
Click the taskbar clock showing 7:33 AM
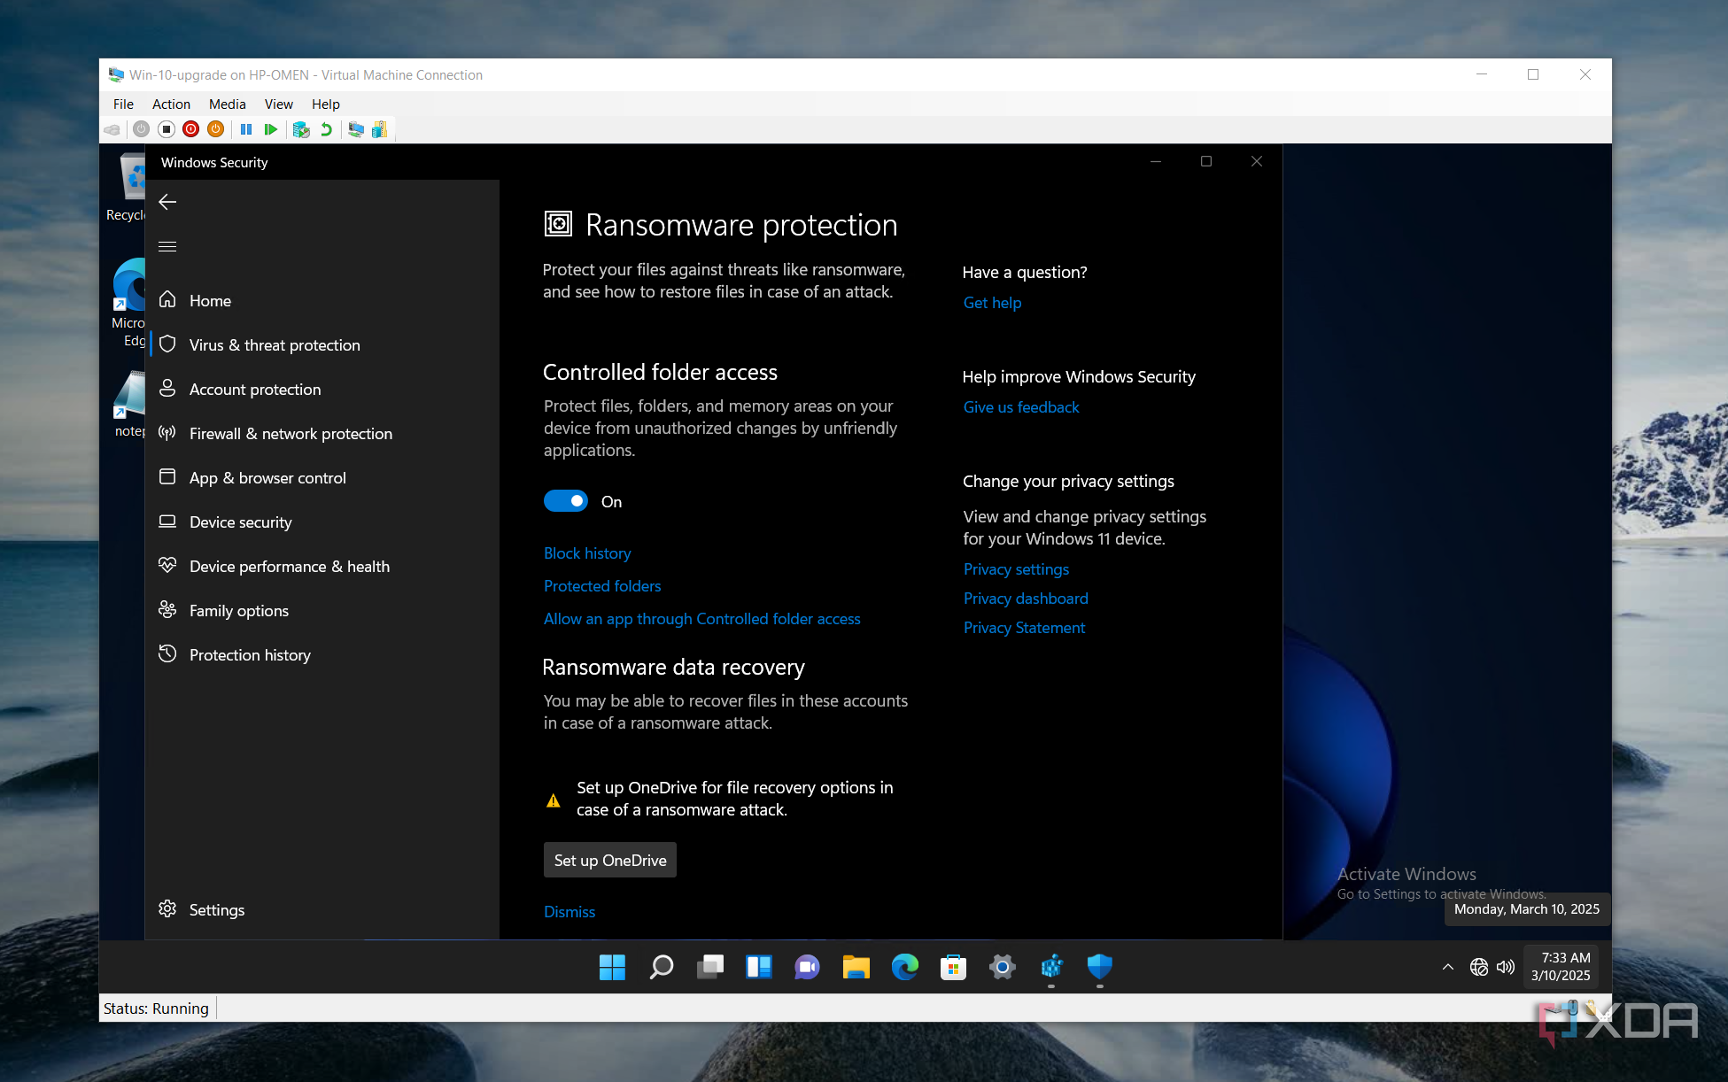(1561, 967)
